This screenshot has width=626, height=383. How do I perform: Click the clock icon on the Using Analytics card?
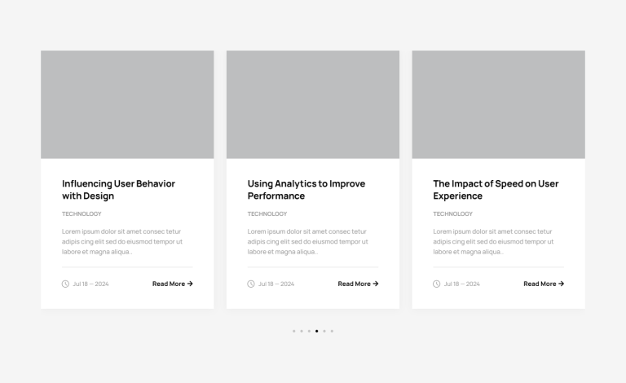coord(251,284)
